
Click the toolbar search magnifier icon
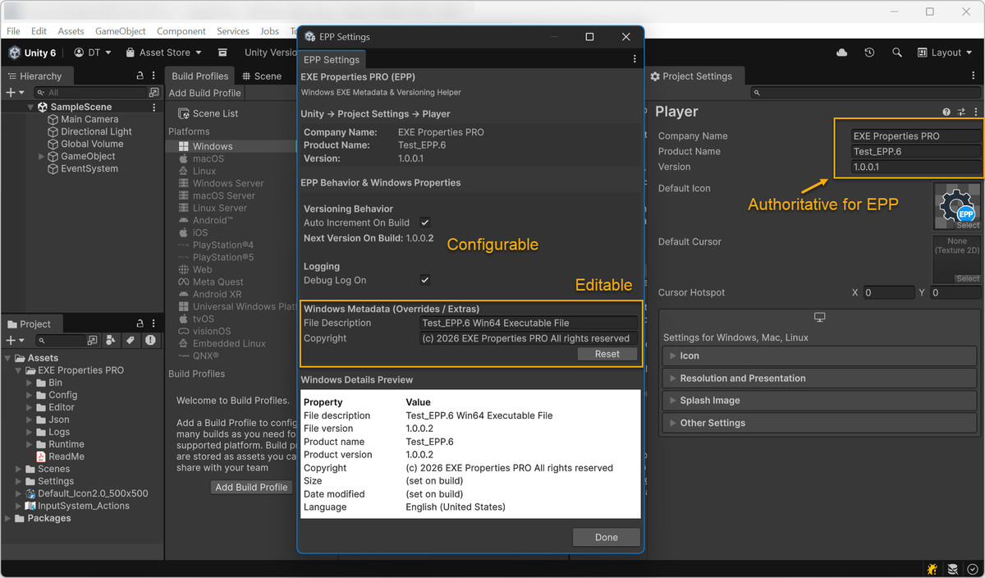(897, 53)
